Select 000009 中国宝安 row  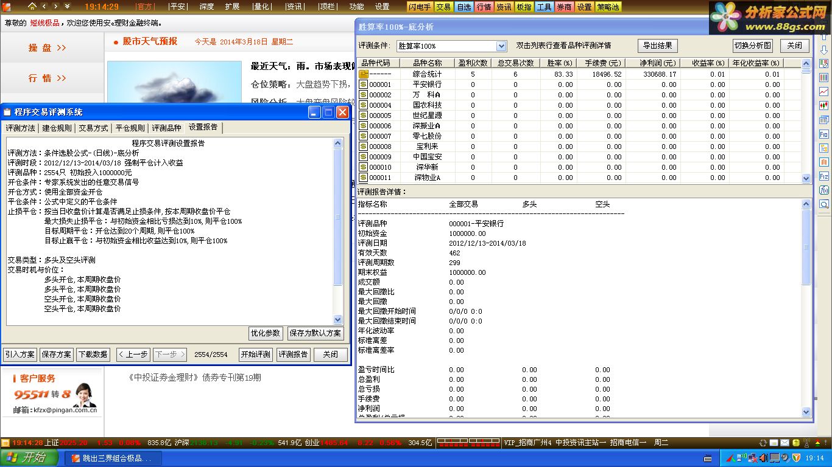[579, 157]
